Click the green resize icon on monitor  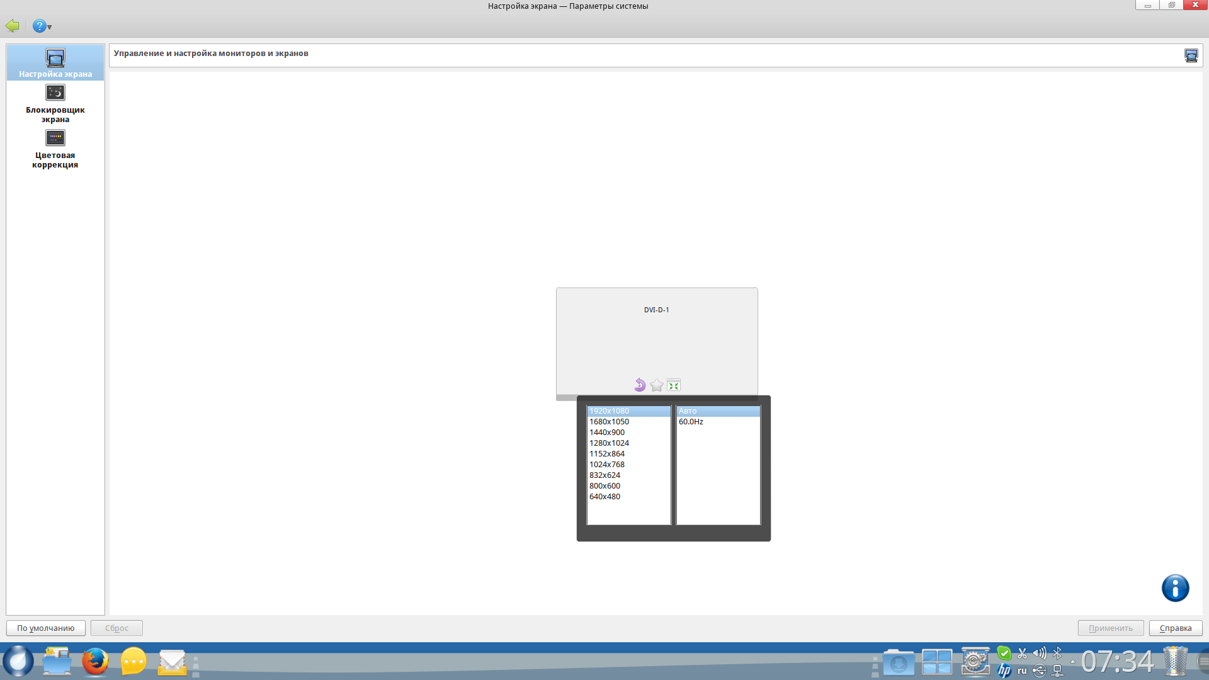pyautogui.click(x=674, y=385)
